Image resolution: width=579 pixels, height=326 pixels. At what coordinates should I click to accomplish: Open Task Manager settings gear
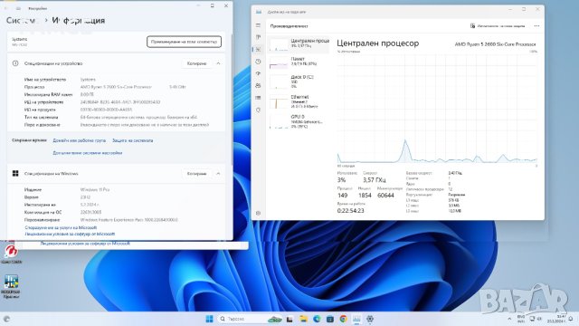[x=258, y=214]
